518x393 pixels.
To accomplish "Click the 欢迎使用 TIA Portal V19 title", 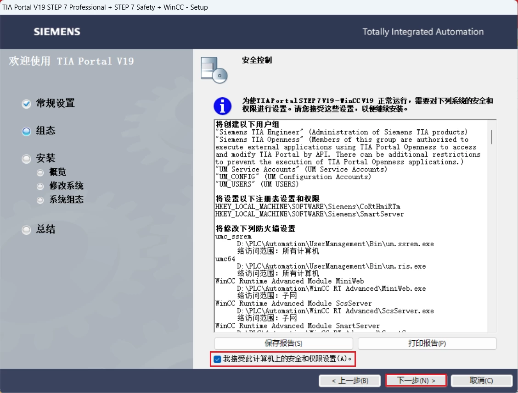I will point(71,61).
